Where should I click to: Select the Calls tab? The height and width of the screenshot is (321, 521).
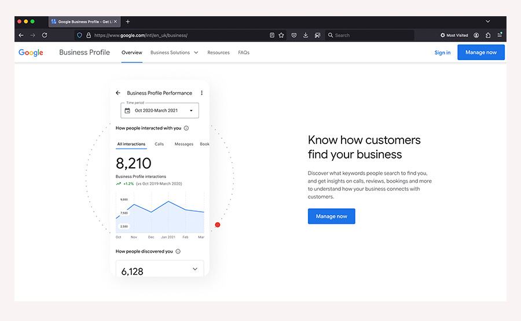point(159,144)
